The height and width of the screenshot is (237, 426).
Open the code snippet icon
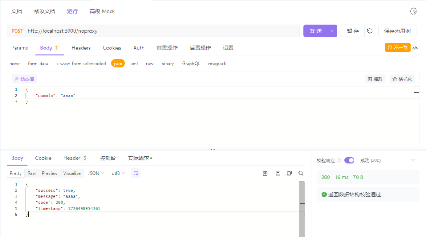(x=415, y=48)
